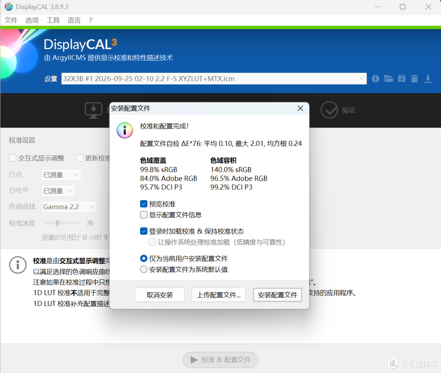Enable show profile information checkbox
Screen dimensions: 441x373
tap(143, 214)
